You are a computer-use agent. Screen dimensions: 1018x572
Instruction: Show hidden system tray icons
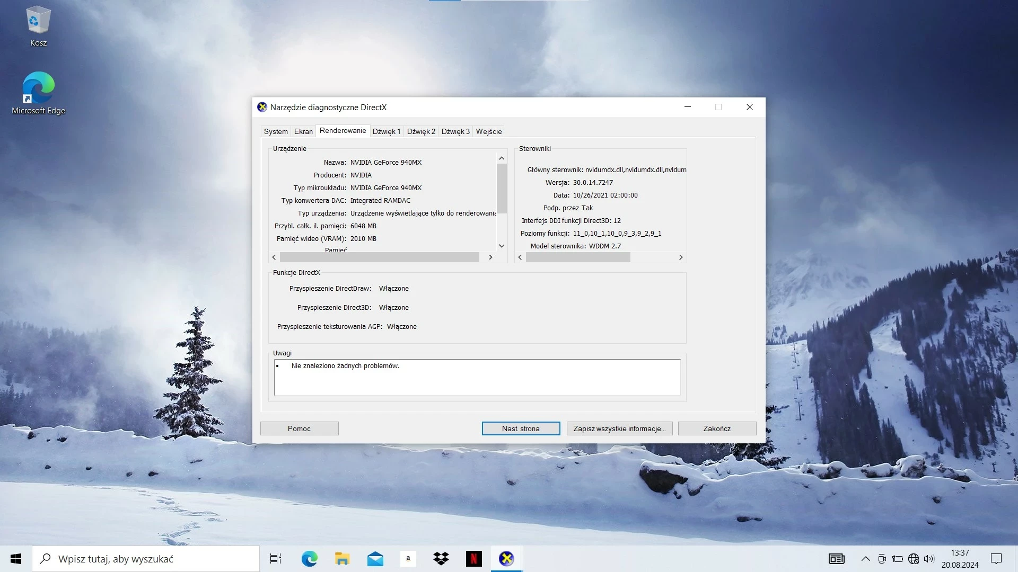coord(865,559)
